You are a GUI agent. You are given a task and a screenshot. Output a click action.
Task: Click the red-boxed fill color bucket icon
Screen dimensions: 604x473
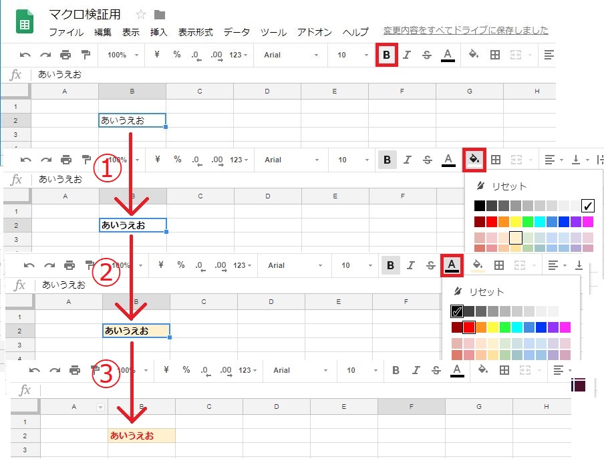click(474, 160)
